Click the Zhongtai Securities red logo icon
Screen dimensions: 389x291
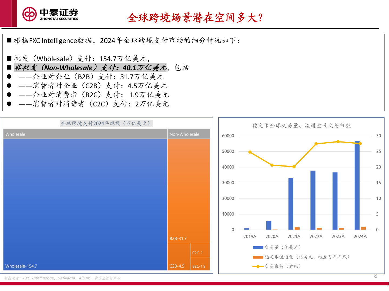[x=29, y=14]
